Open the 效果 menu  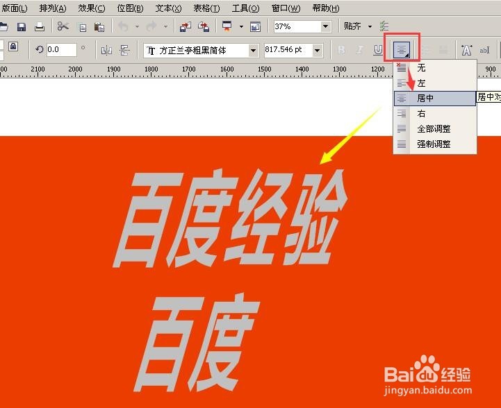tap(92, 8)
